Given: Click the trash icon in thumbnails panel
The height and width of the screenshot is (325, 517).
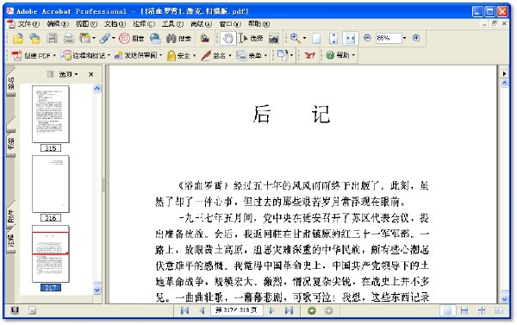Looking at the screenshot, I should point(50,74).
